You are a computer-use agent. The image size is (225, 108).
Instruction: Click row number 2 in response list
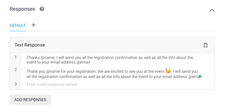(15, 70)
